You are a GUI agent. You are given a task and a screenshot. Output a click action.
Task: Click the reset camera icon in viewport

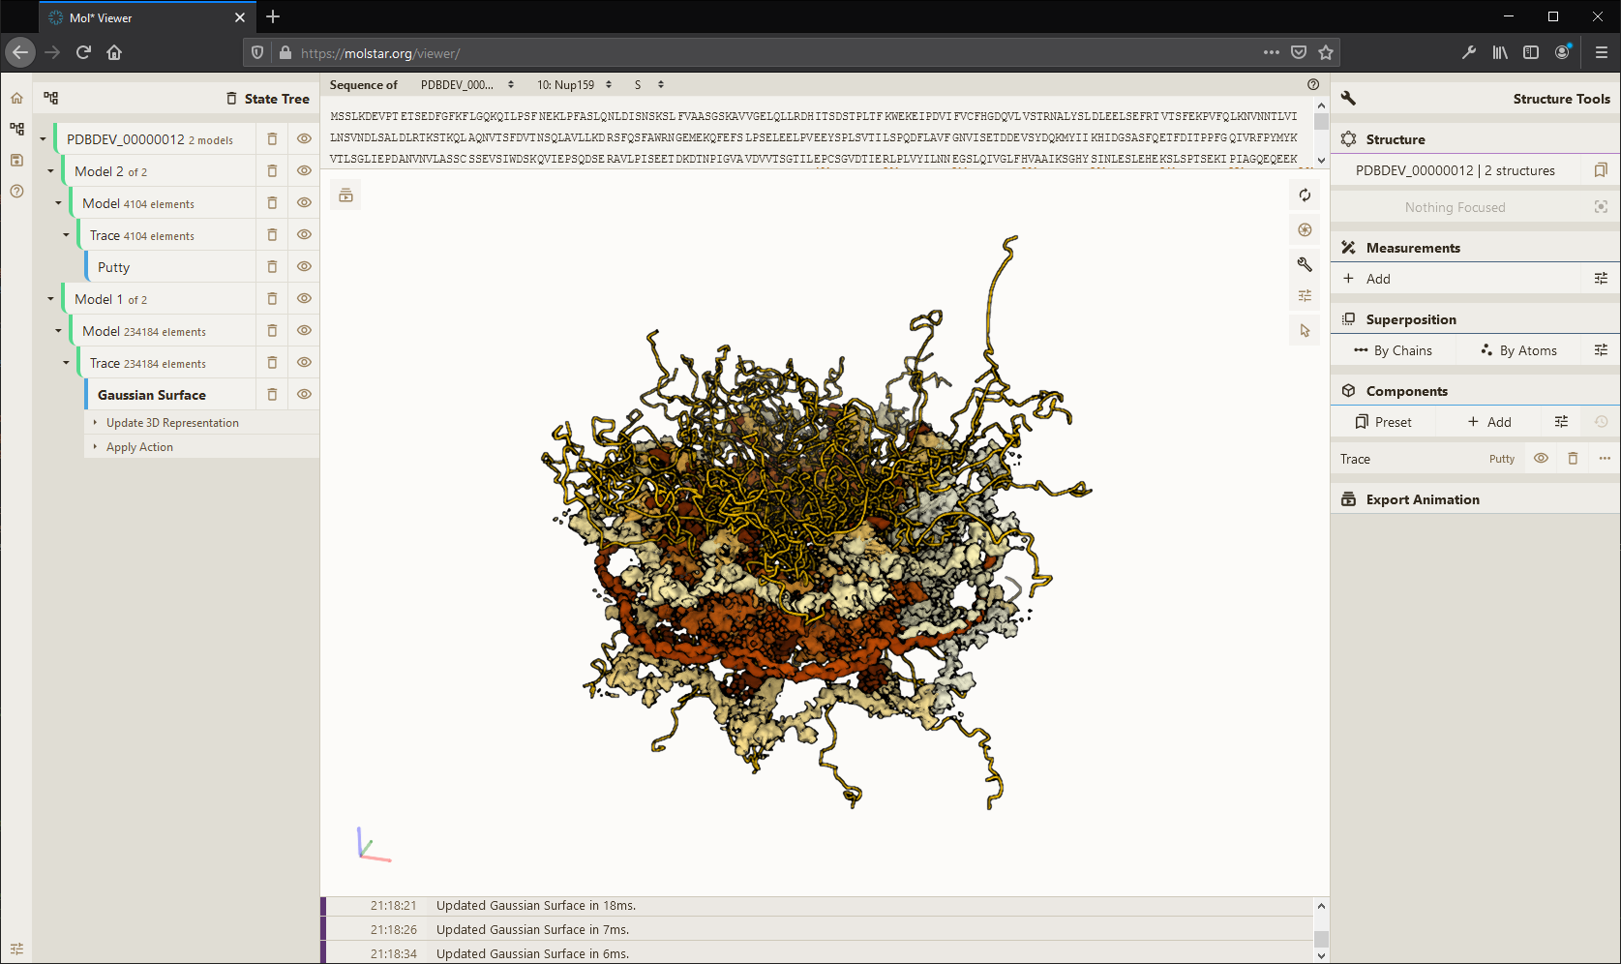coord(1305,196)
